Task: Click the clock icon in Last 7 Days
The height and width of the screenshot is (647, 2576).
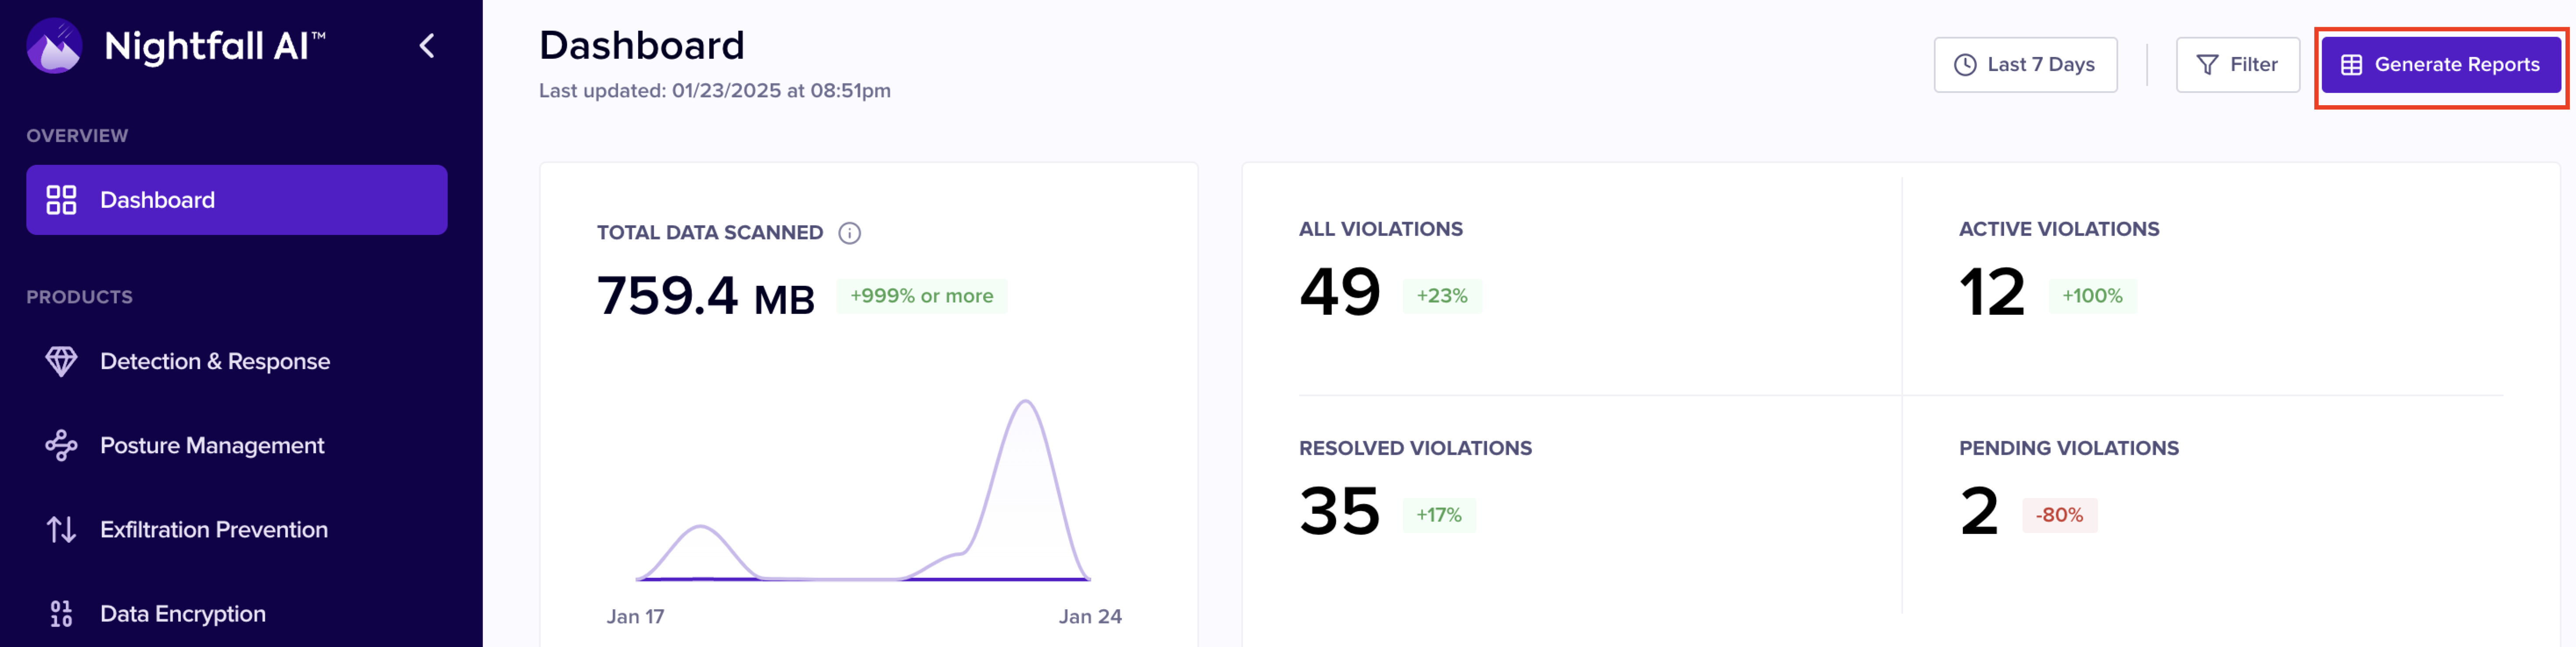Action: coord(1965,65)
